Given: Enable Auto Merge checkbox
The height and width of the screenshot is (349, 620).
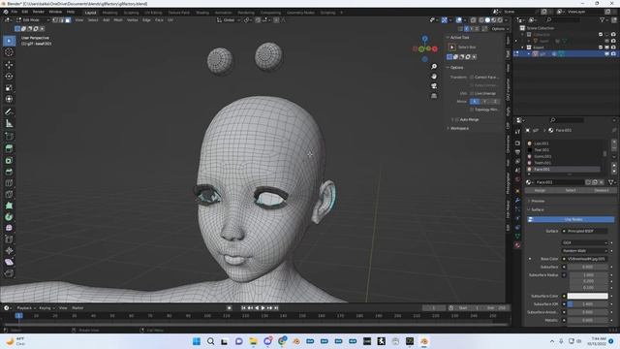Looking at the screenshot, I should pos(457,119).
